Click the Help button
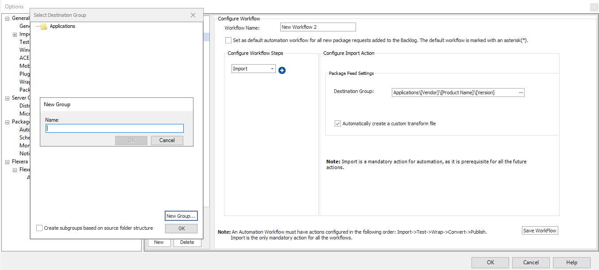The height and width of the screenshot is (270, 599). [x=572, y=262]
